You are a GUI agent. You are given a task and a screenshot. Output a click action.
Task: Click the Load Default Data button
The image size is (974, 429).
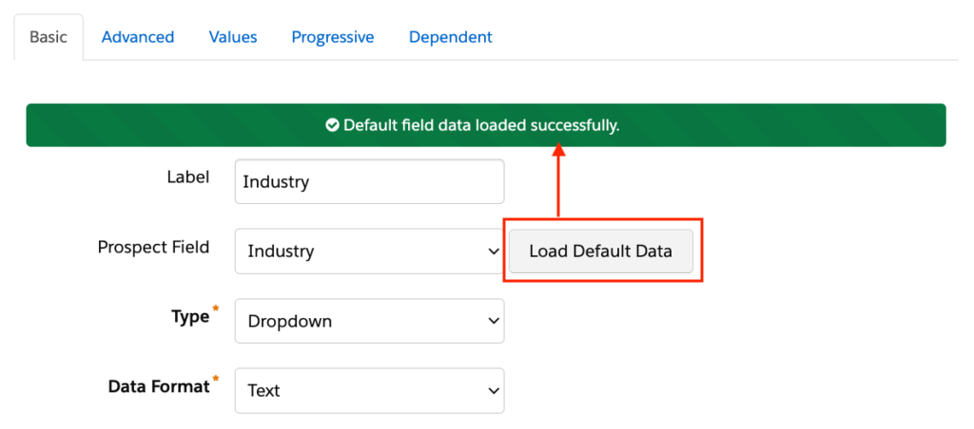click(601, 252)
